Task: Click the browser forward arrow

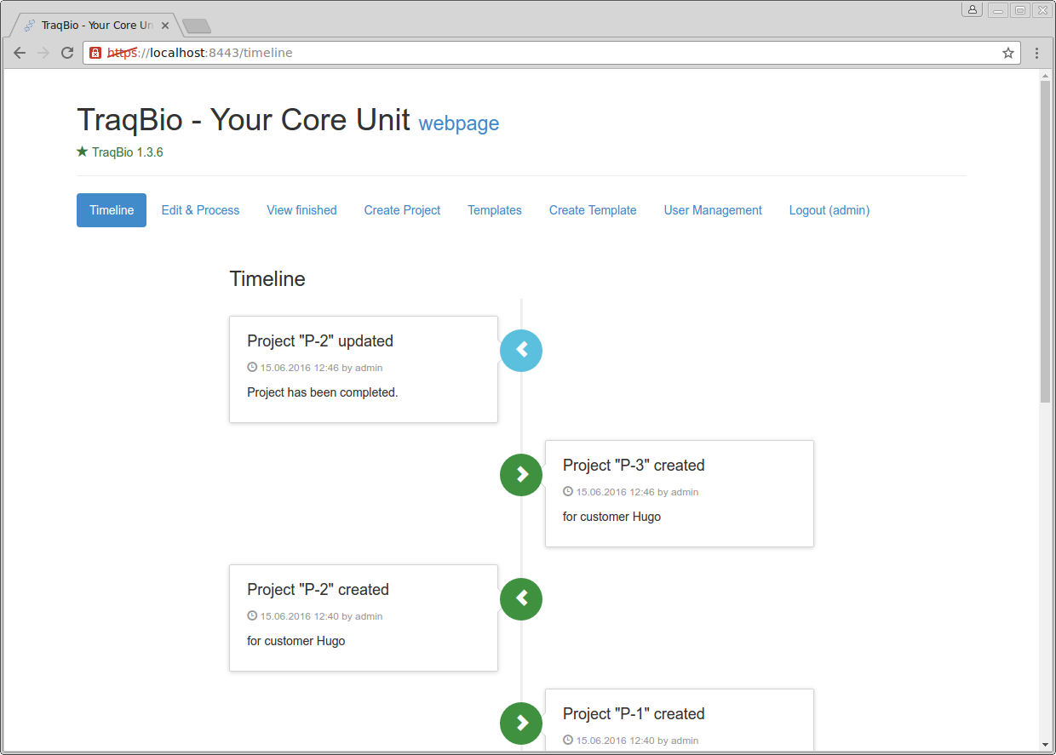Action: click(x=43, y=53)
